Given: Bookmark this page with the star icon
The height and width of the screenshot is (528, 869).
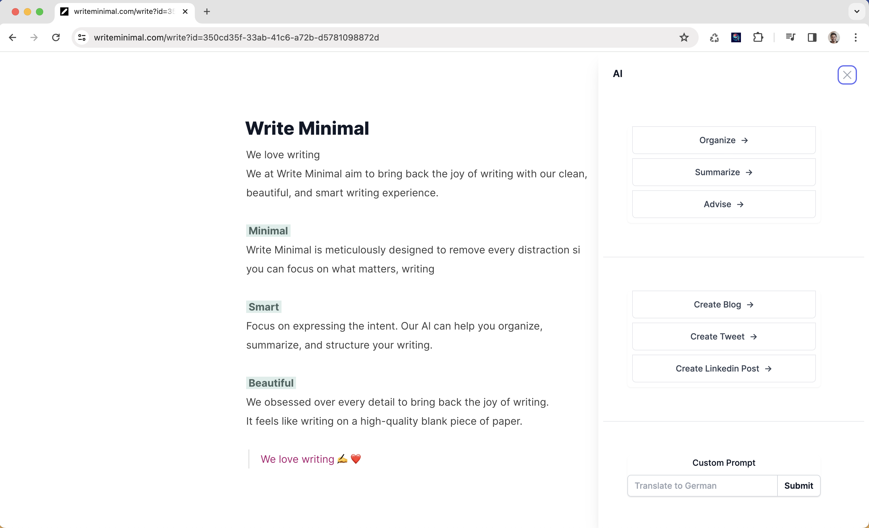Looking at the screenshot, I should 684,37.
